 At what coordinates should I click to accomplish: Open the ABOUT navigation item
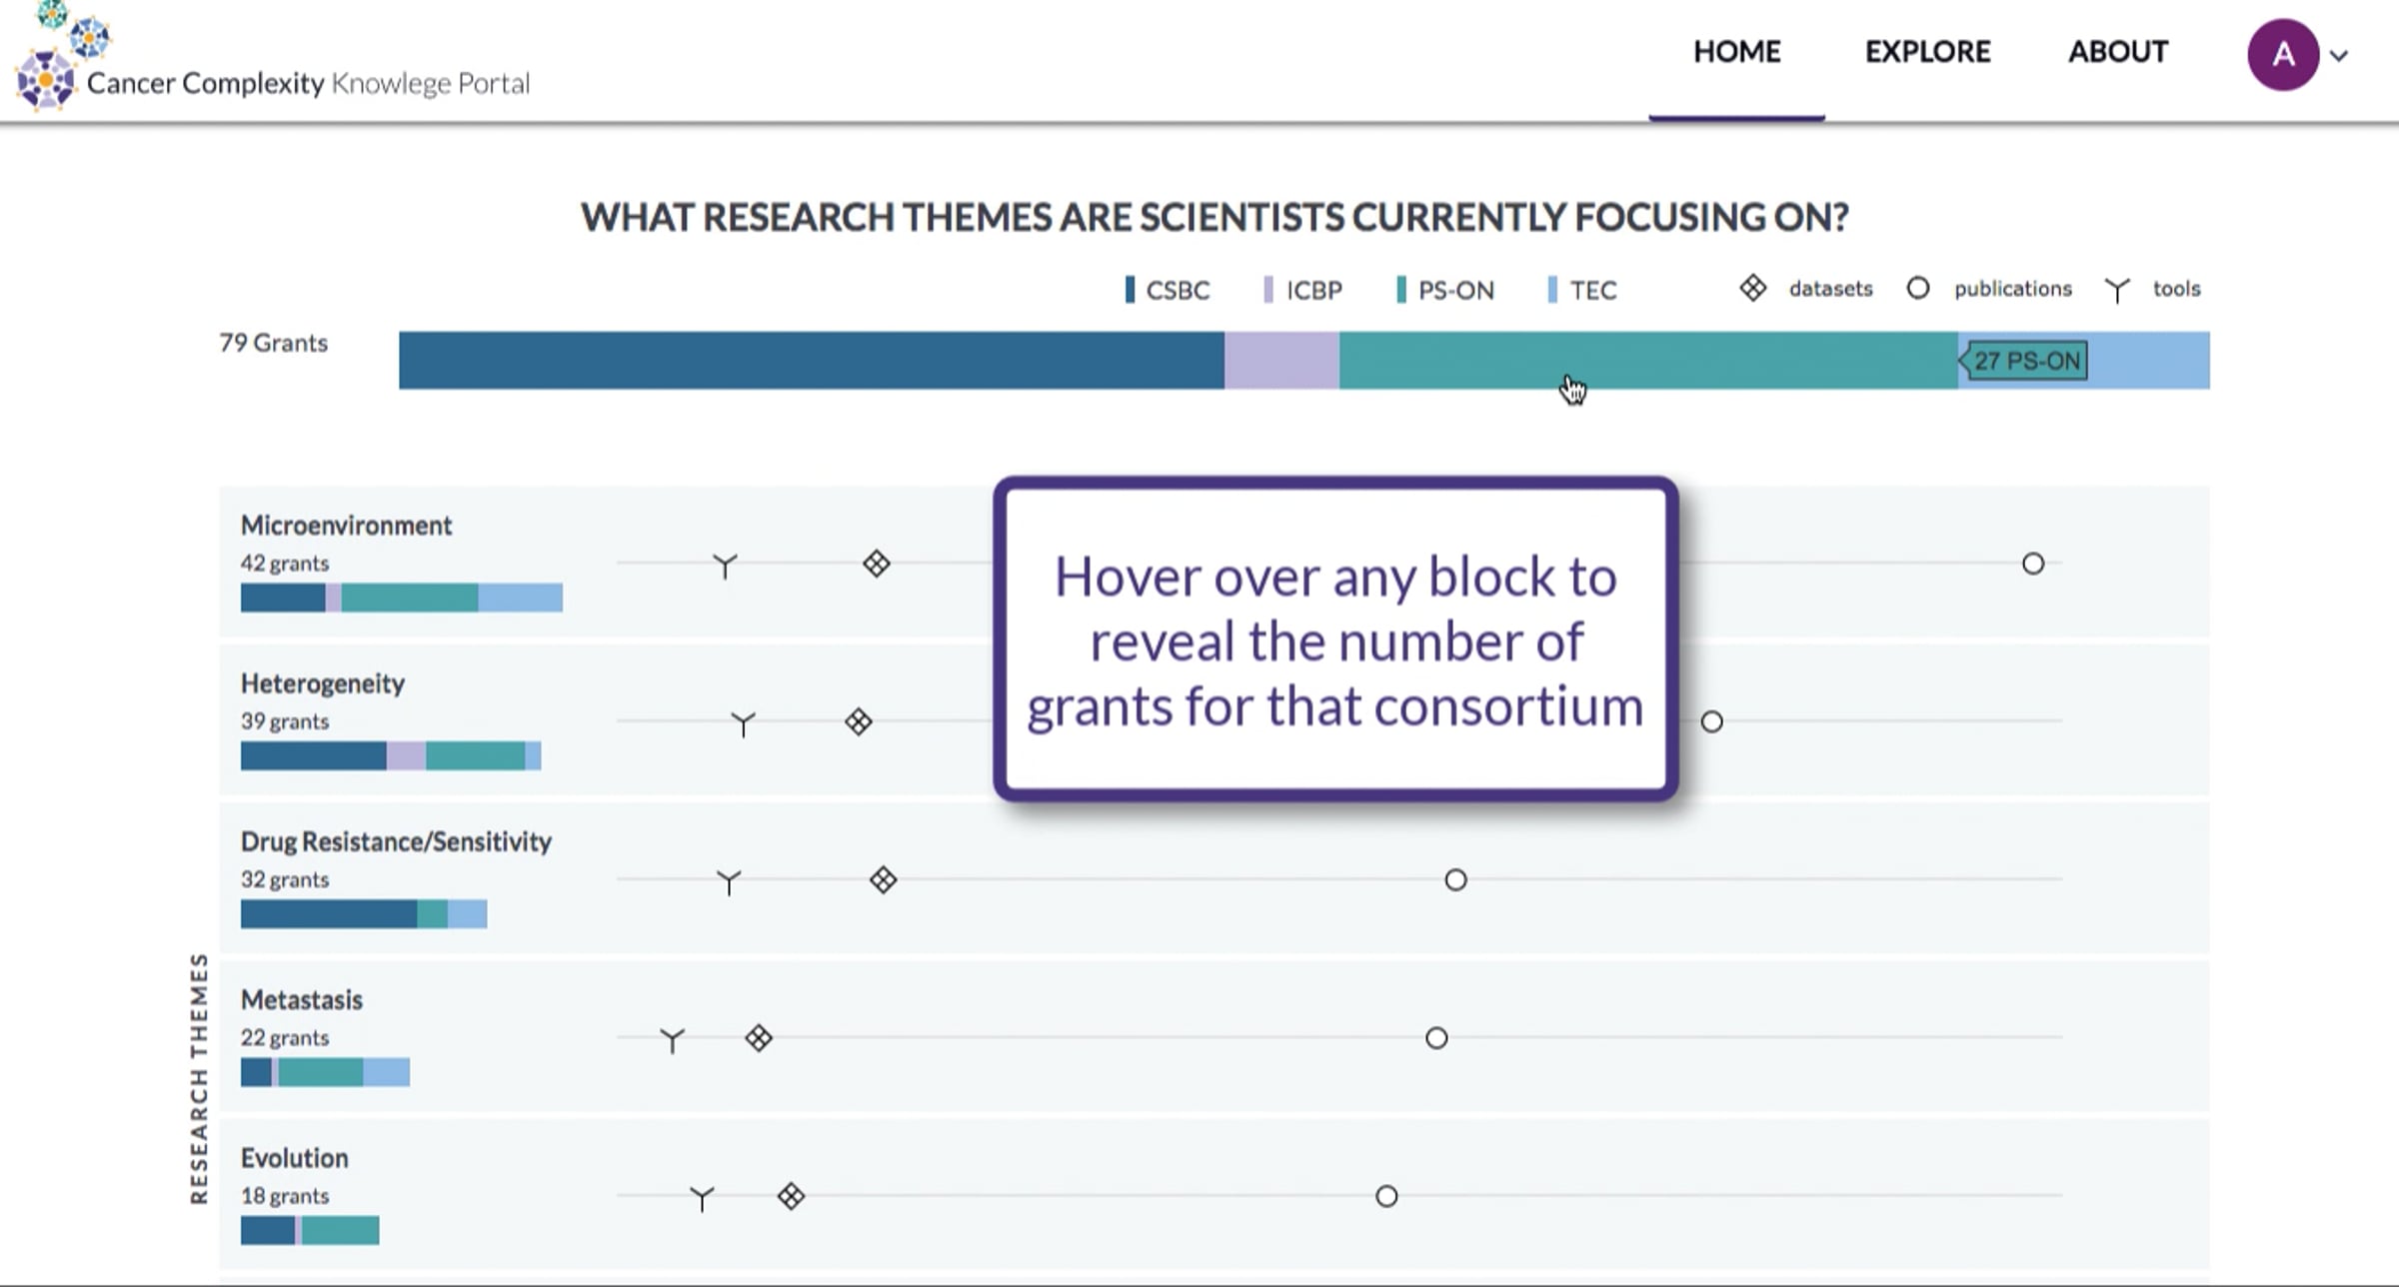pyautogui.click(x=2118, y=52)
